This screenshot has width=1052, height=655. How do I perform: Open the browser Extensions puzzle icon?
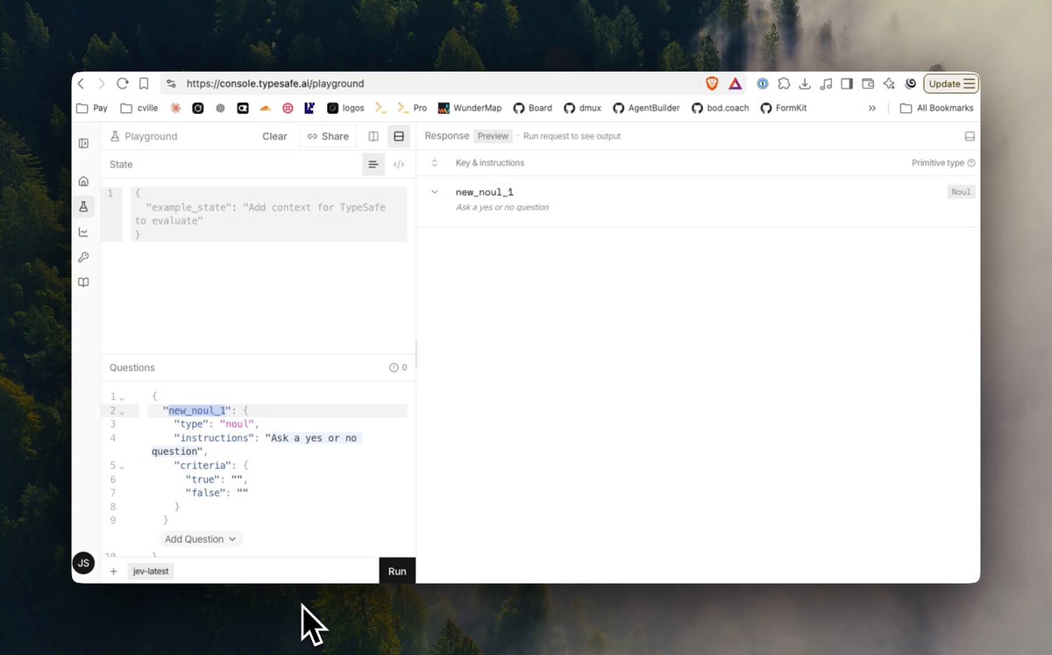click(x=784, y=84)
